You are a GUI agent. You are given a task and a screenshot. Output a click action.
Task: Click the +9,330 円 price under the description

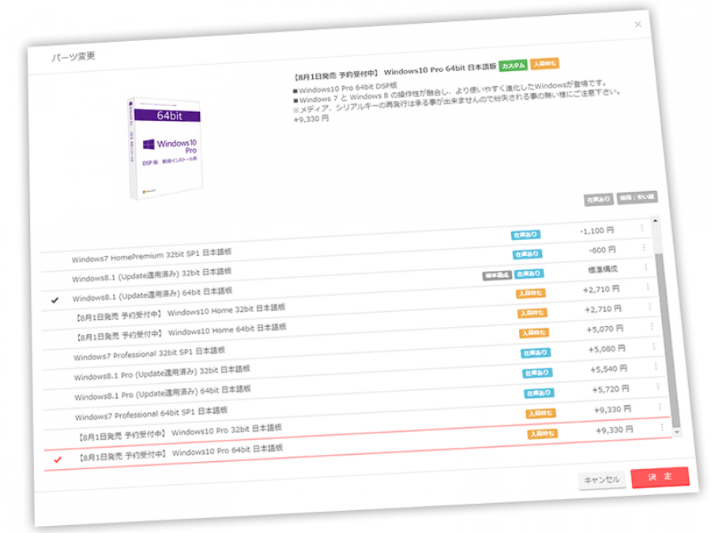[x=311, y=119]
